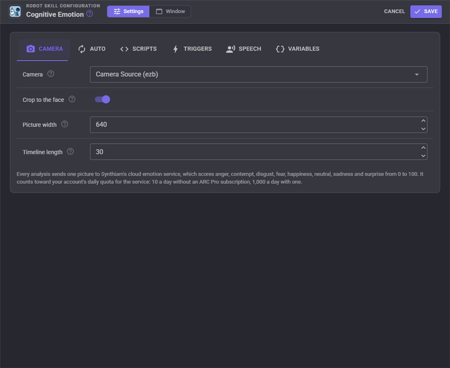Toggle the Crop to the face switch
The image size is (450, 368).
(x=102, y=99)
